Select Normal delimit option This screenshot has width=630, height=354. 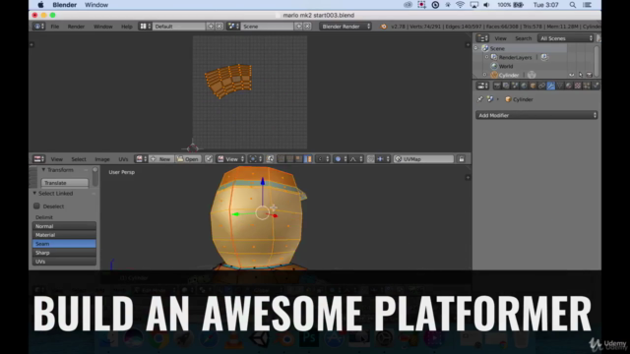(x=64, y=226)
